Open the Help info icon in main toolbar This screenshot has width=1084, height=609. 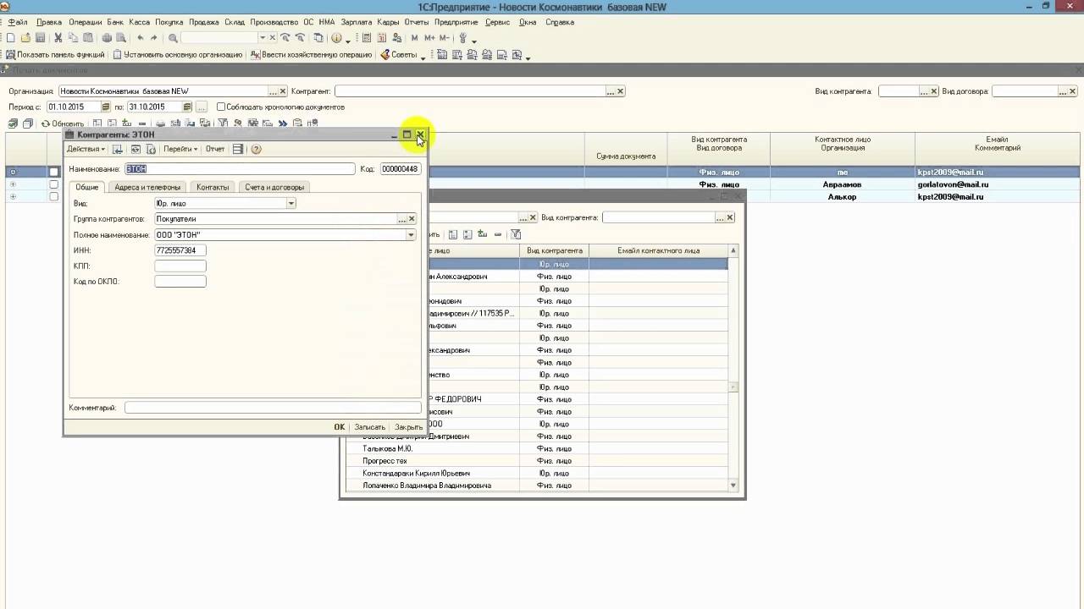click(x=336, y=38)
